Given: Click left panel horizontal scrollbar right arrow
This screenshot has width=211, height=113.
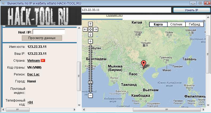Looking at the screenshot, I should coord(74,110).
